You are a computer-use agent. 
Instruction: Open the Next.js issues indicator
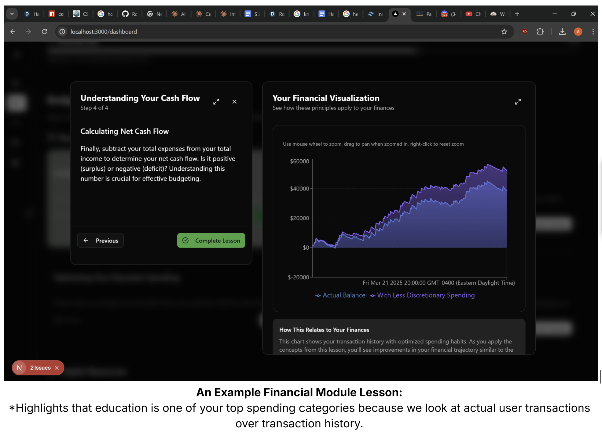pyautogui.click(x=40, y=368)
